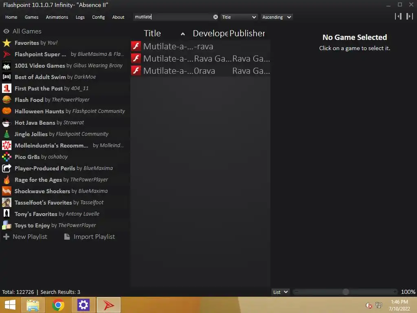
Task: Select All Games in the sidebar
Action: 22,31
